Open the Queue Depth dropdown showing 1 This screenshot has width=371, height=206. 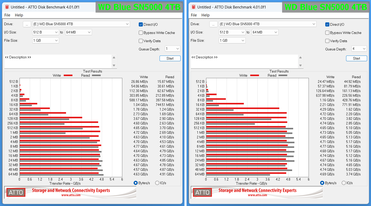click(172, 49)
